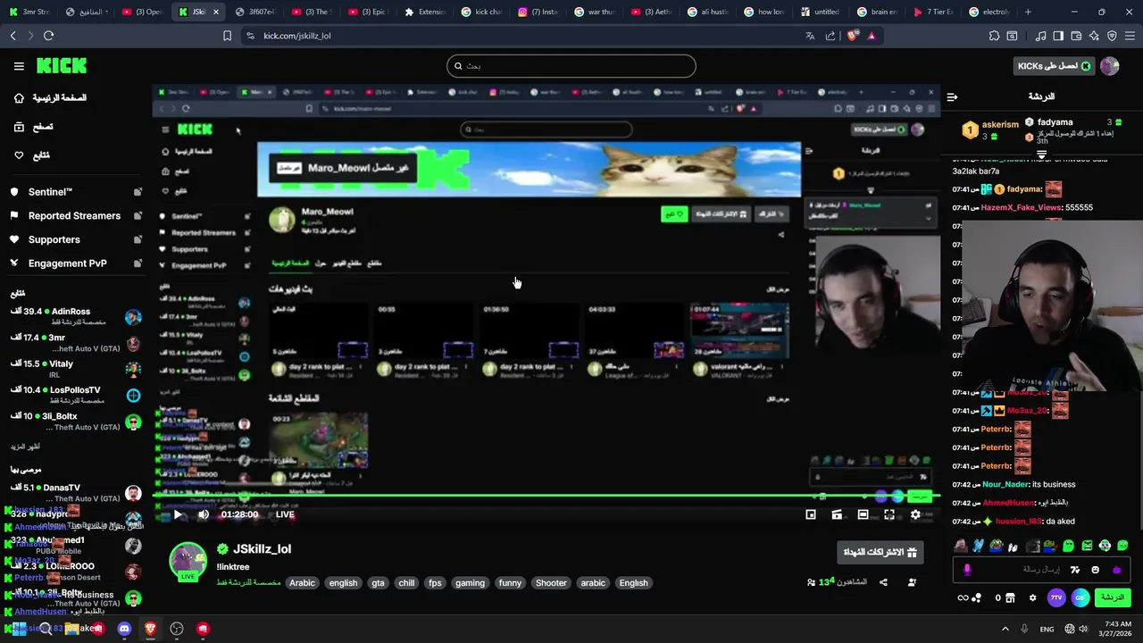
Task: Select the "Shooter" stream tag
Action: click(x=551, y=583)
